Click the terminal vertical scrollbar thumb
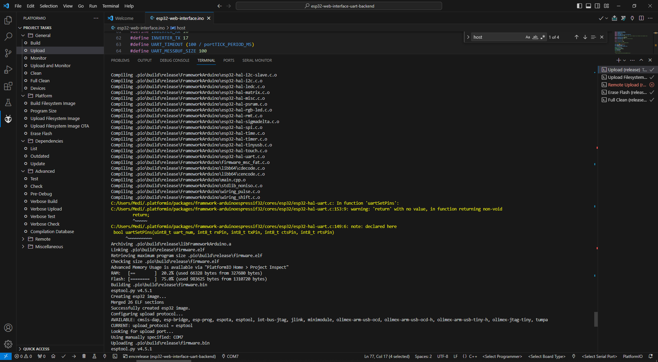658x362 pixels. [x=596, y=319]
